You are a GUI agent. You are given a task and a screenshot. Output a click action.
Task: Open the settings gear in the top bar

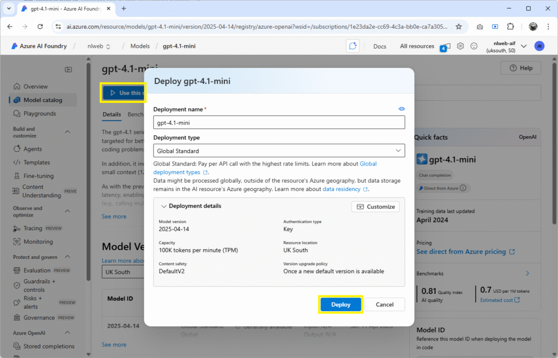(460, 46)
